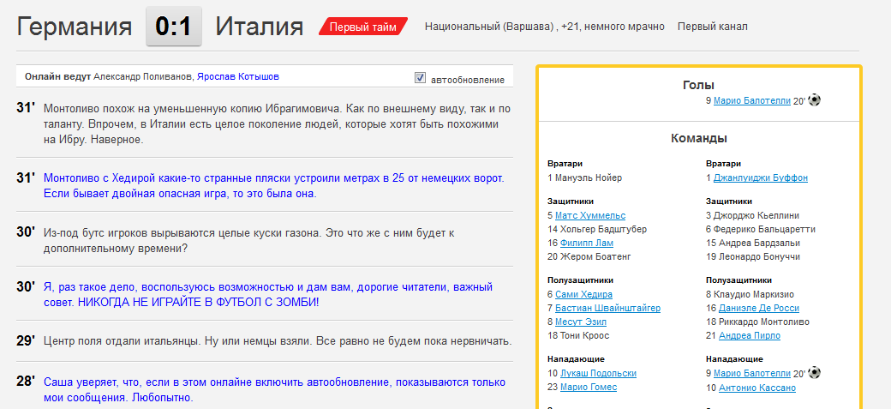Open Сами Хедира player link
891x409 pixels.
(x=583, y=294)
